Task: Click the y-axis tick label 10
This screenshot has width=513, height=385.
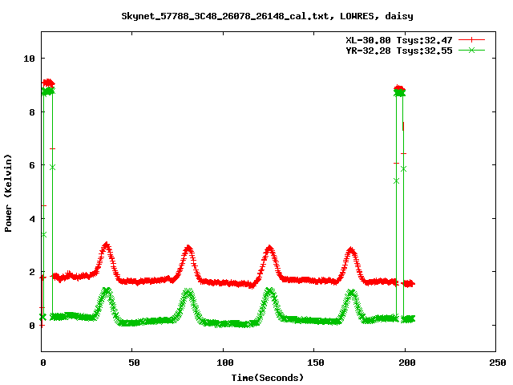Action: point(29,59)
